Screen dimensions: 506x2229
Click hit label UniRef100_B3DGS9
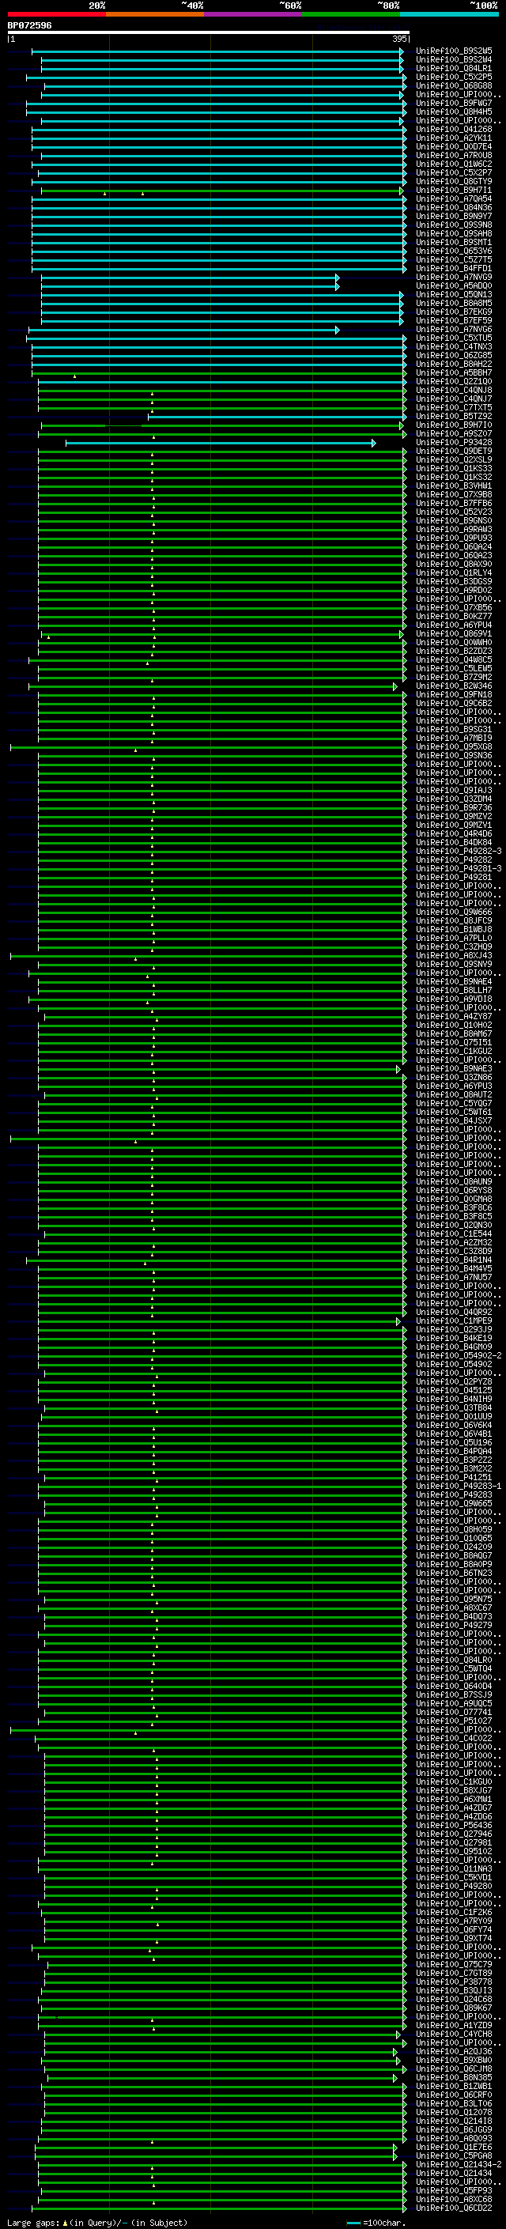tap(454, 581)
